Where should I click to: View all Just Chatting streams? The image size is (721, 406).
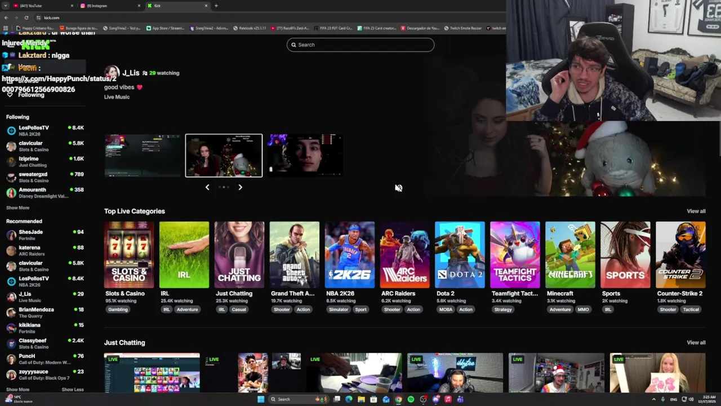click(696, 342)
